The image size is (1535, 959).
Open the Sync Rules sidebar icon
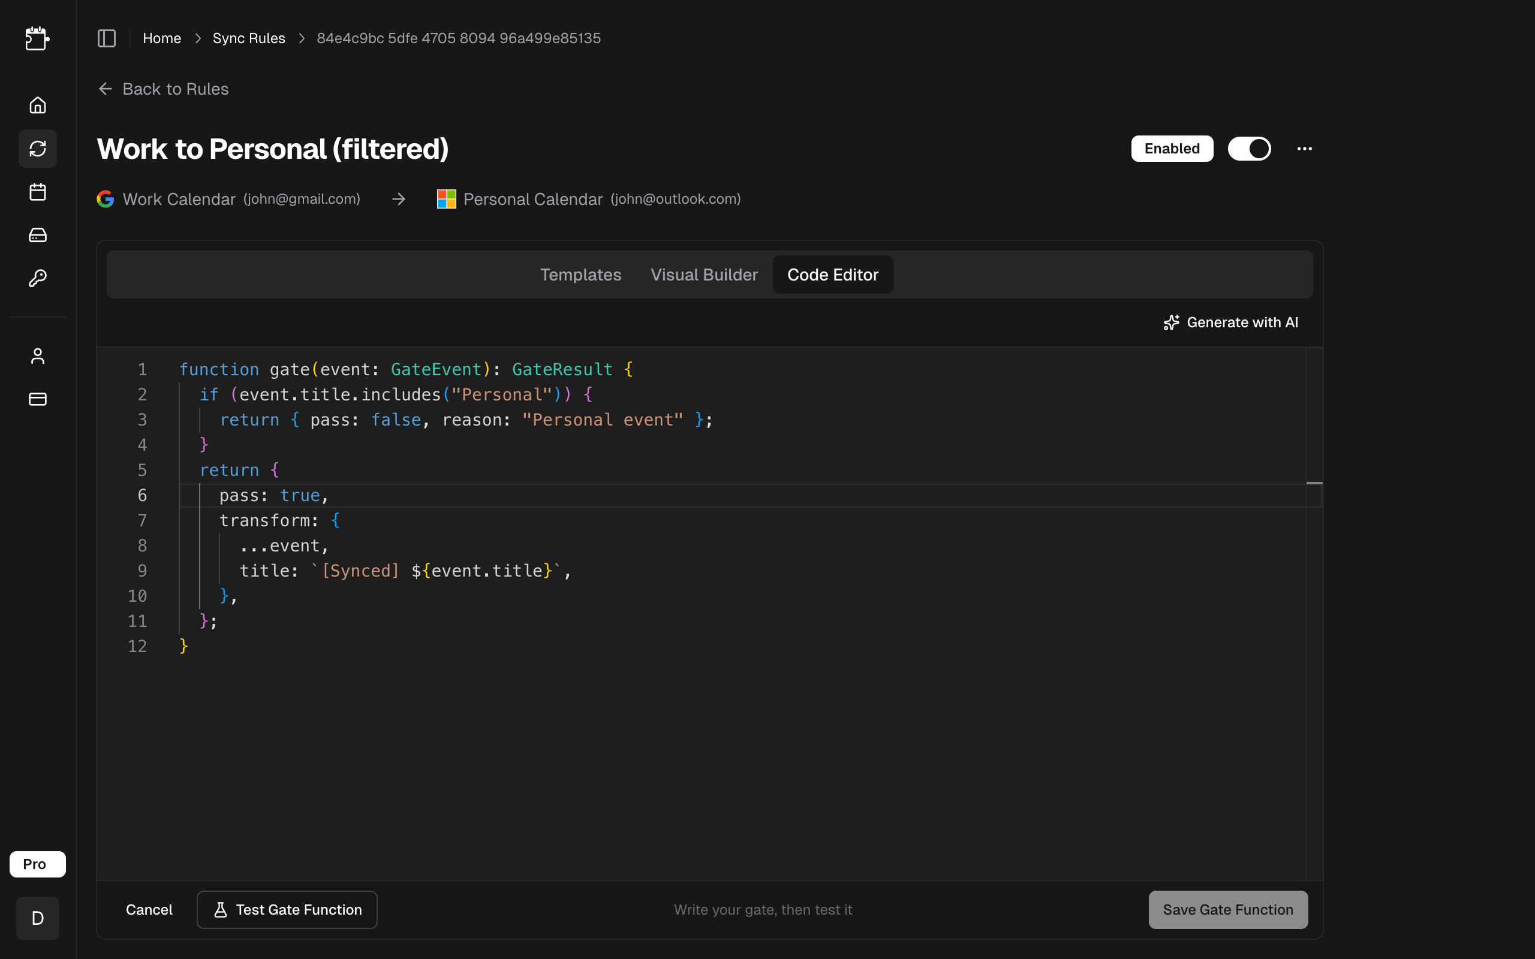(37, 149)
